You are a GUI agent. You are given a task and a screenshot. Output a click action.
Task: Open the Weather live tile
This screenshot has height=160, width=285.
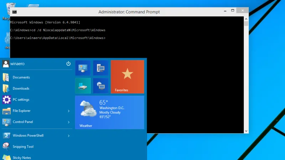110,113
